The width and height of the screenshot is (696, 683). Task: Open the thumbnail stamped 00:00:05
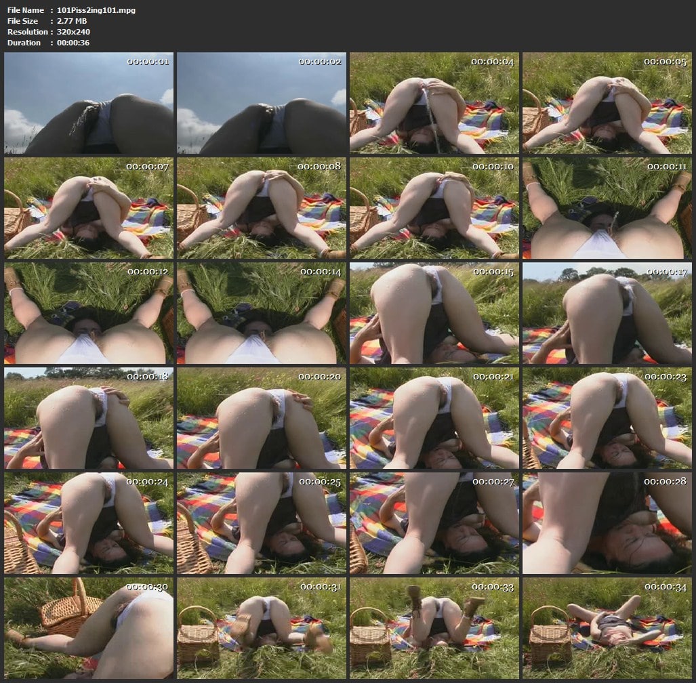(607, 103)
